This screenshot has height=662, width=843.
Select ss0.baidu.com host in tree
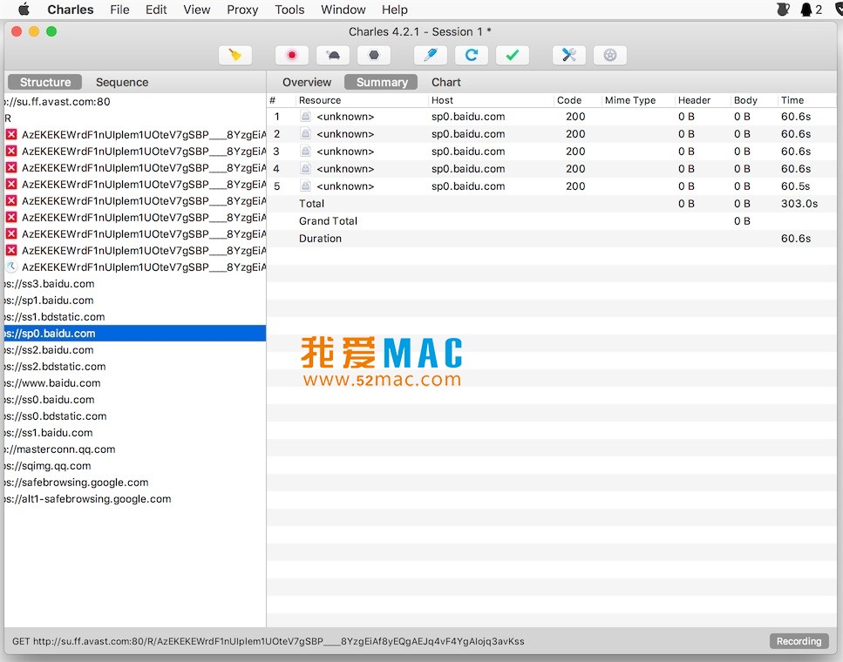(50, 400)
